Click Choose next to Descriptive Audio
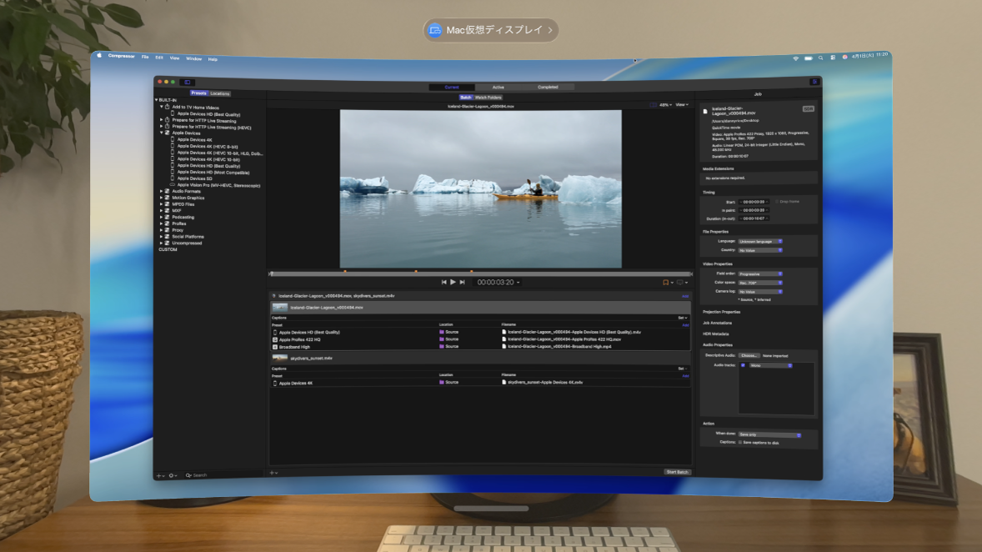Screen dimensions: 982x552 (749, 354)
